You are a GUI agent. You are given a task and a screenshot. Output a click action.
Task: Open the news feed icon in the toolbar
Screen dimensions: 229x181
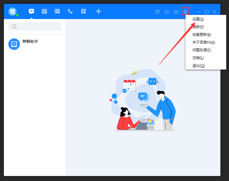coord(57,11)
